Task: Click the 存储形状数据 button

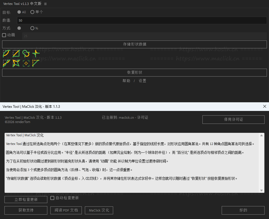Action: coord(134,44)
